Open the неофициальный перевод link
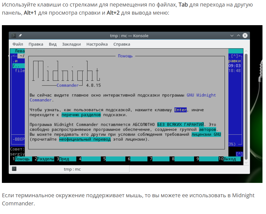Viewport: 266px width, 214px height. (85, 139)
